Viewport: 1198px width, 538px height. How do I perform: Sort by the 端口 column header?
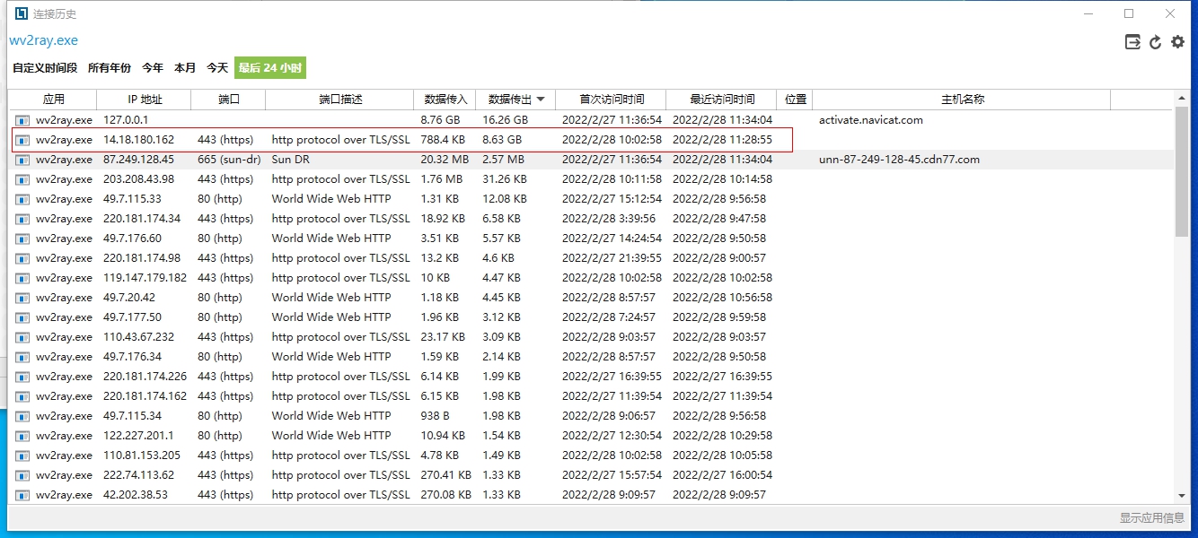(229, 100)
